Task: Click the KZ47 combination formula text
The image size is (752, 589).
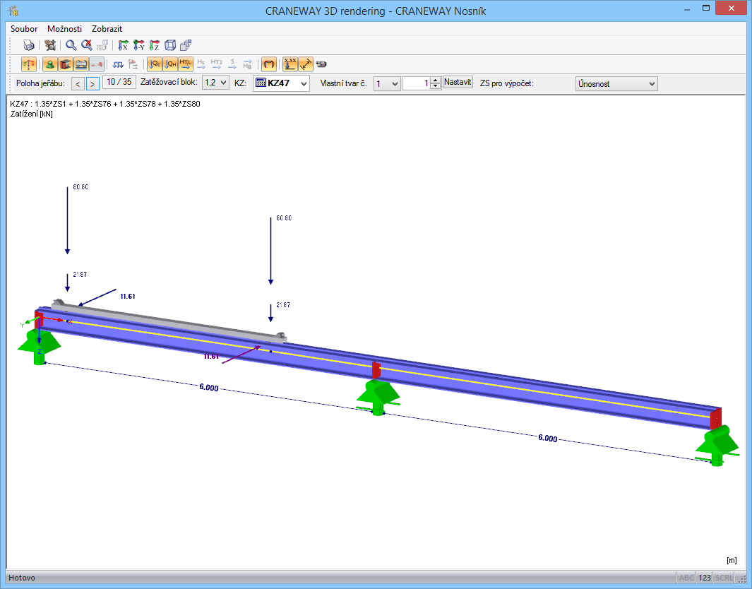Action: (105, 104)
